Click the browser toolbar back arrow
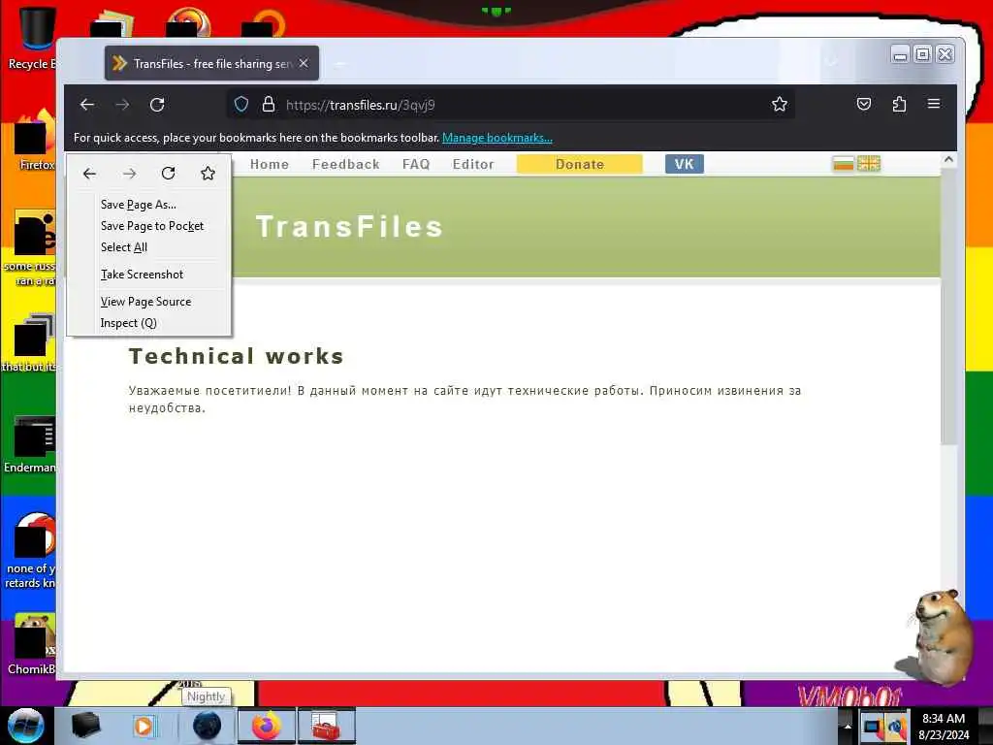993x745 pixels. click(86, 105)
